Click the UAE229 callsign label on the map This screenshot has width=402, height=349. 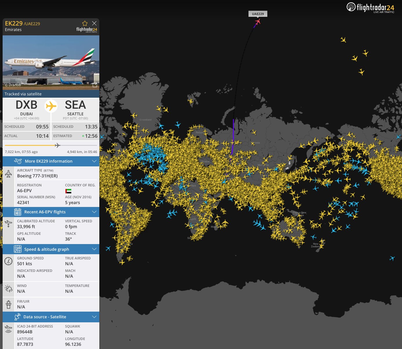258,14
